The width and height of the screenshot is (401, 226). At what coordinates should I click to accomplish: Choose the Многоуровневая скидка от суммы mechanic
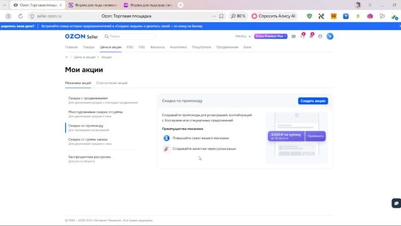[103, 114]
